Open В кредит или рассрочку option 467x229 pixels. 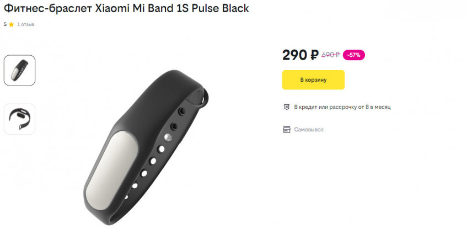(342, 107)
